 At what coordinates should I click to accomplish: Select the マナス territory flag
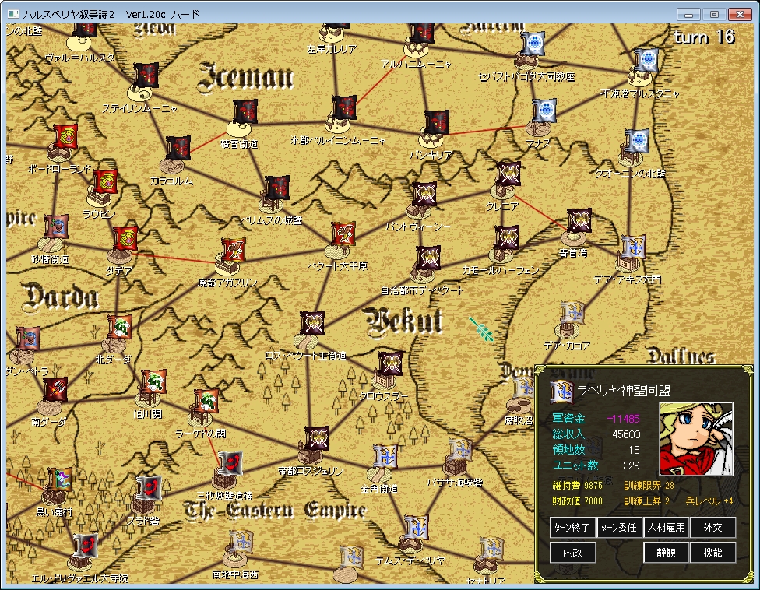(x=544, y=111)
